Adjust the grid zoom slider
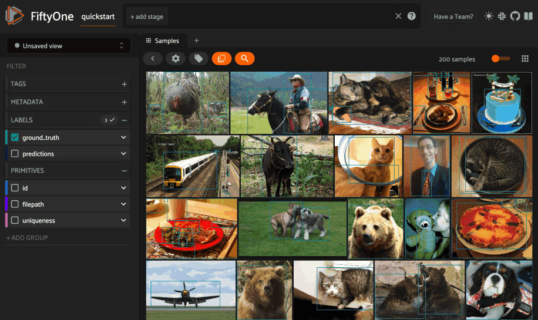 (500, 59)
